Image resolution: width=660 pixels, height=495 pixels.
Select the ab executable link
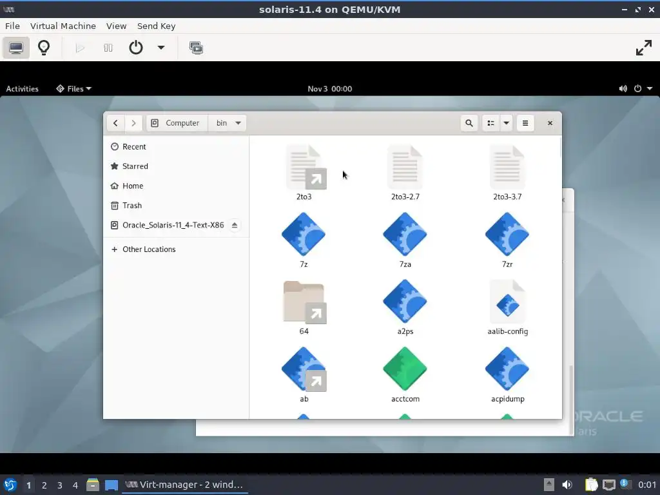[304, 375]
